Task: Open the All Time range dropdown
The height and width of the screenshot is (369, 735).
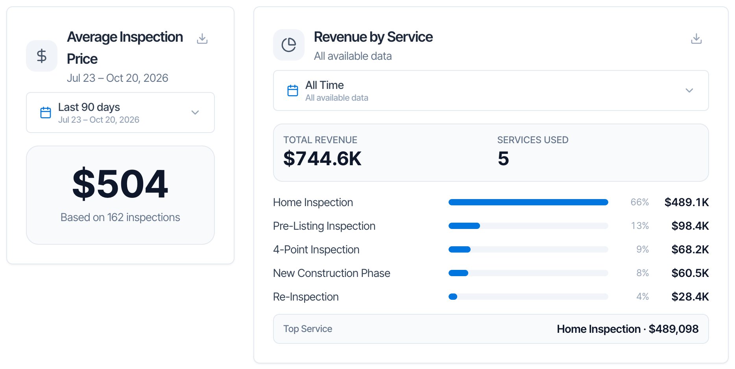Action: pos(491,90)
